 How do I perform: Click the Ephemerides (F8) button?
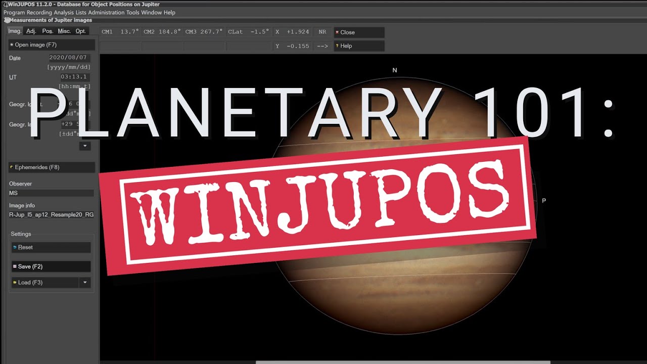tap(52, 167)
